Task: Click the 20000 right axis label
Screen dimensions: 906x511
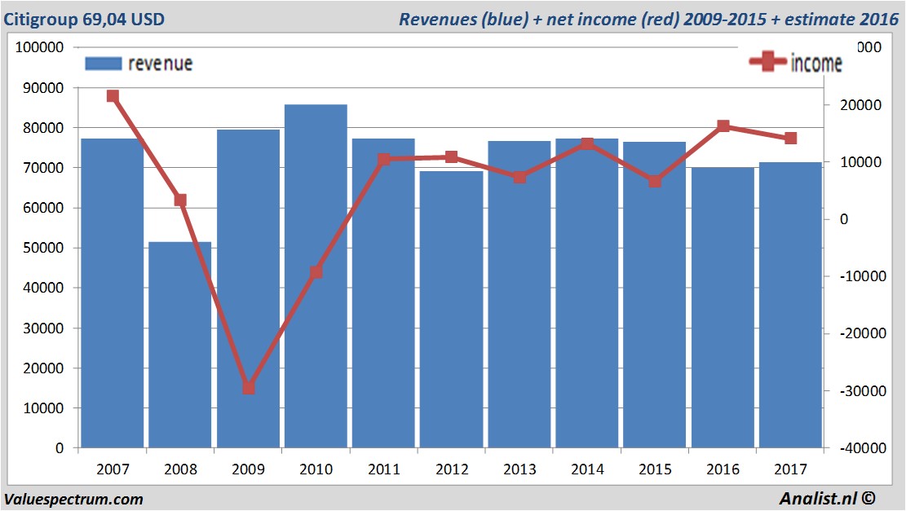Action: pyautogui.click(x=861, y=105)
